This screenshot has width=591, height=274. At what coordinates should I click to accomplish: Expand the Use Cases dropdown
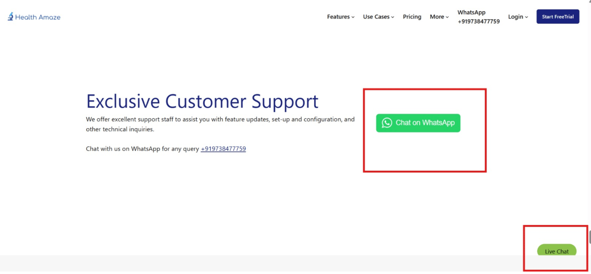click(376, 16)
